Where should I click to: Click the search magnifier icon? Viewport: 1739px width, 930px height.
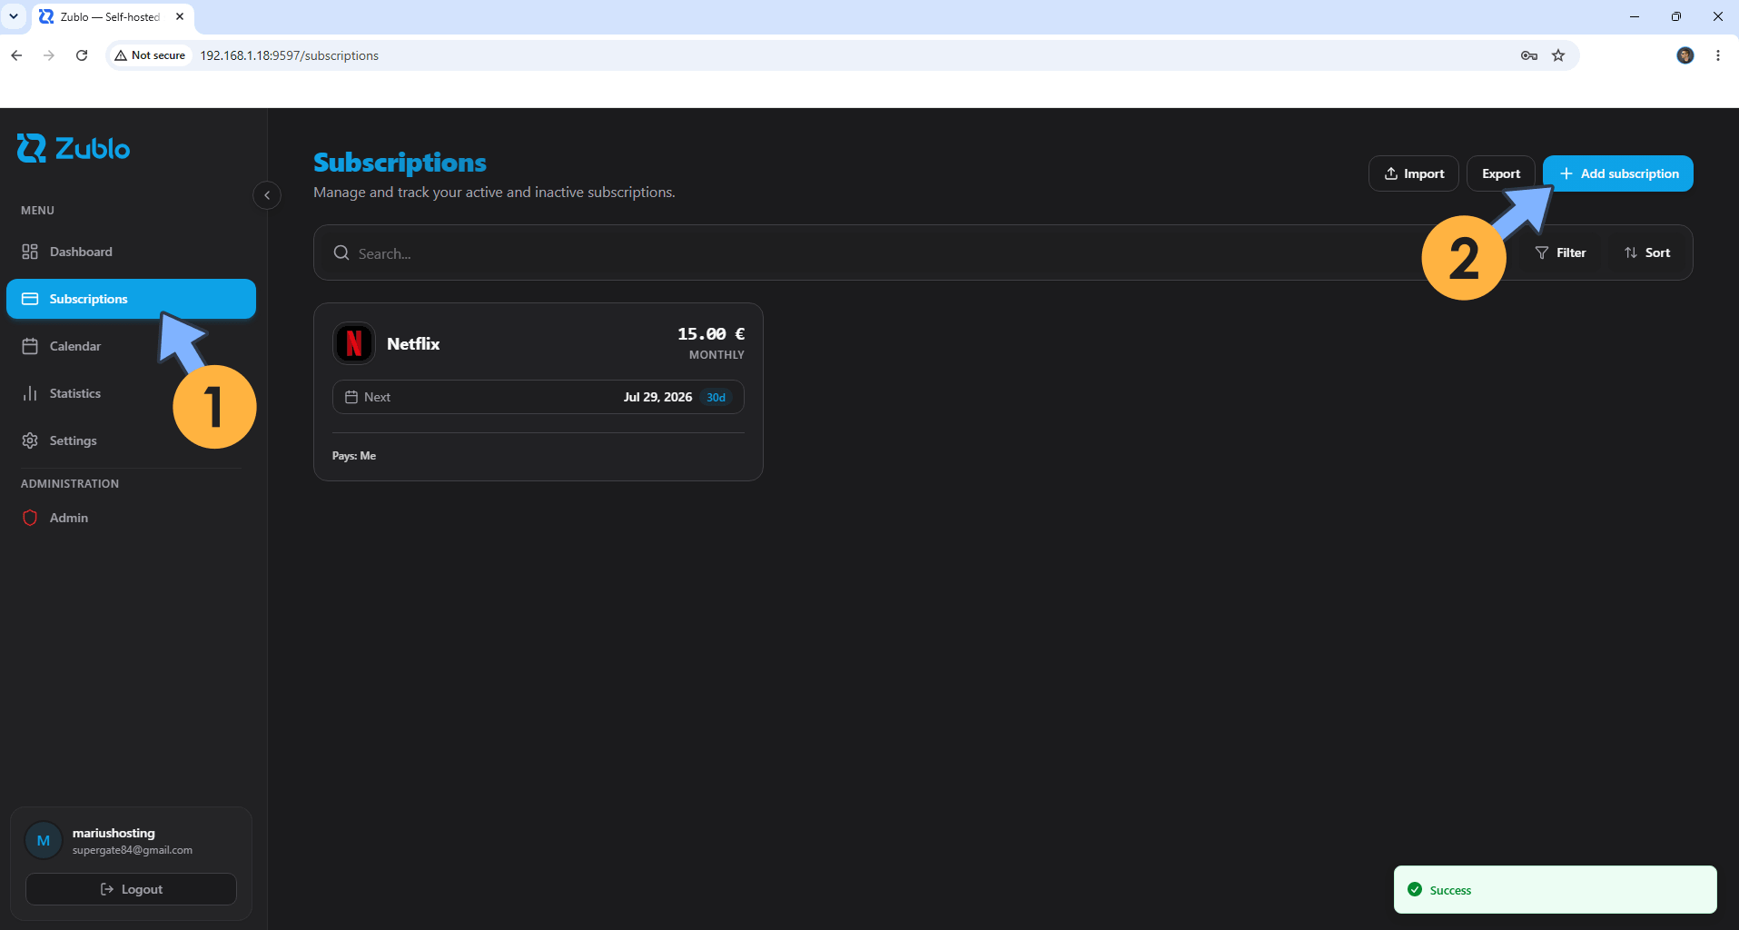tap(341, 252)
